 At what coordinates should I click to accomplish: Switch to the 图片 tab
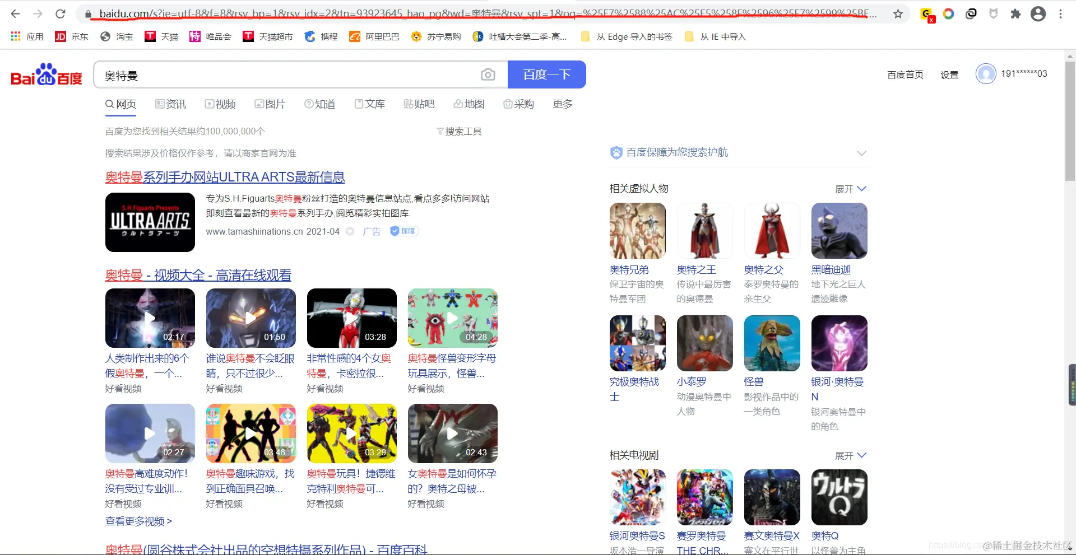(x=270, y=104)
